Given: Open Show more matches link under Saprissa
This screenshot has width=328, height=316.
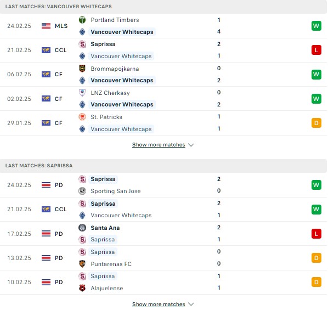Looking at the screenshot, I should (159, 304).
